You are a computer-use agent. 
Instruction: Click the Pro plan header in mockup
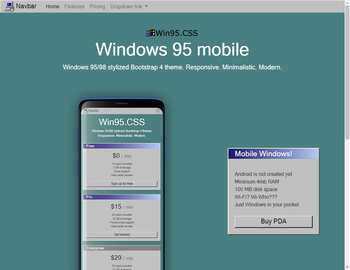click(122, 197)
